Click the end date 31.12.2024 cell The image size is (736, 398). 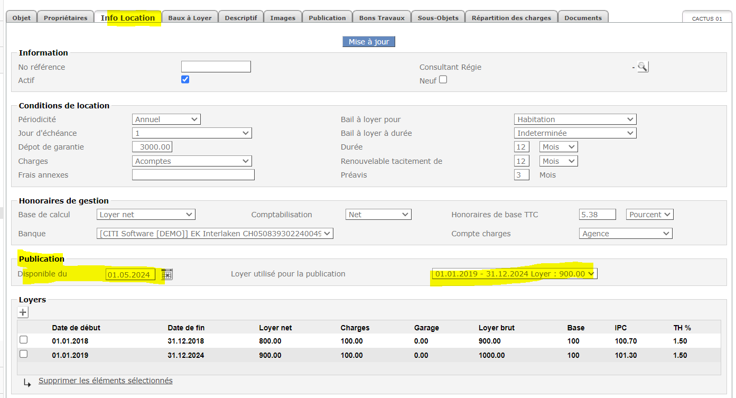(185, 355)
